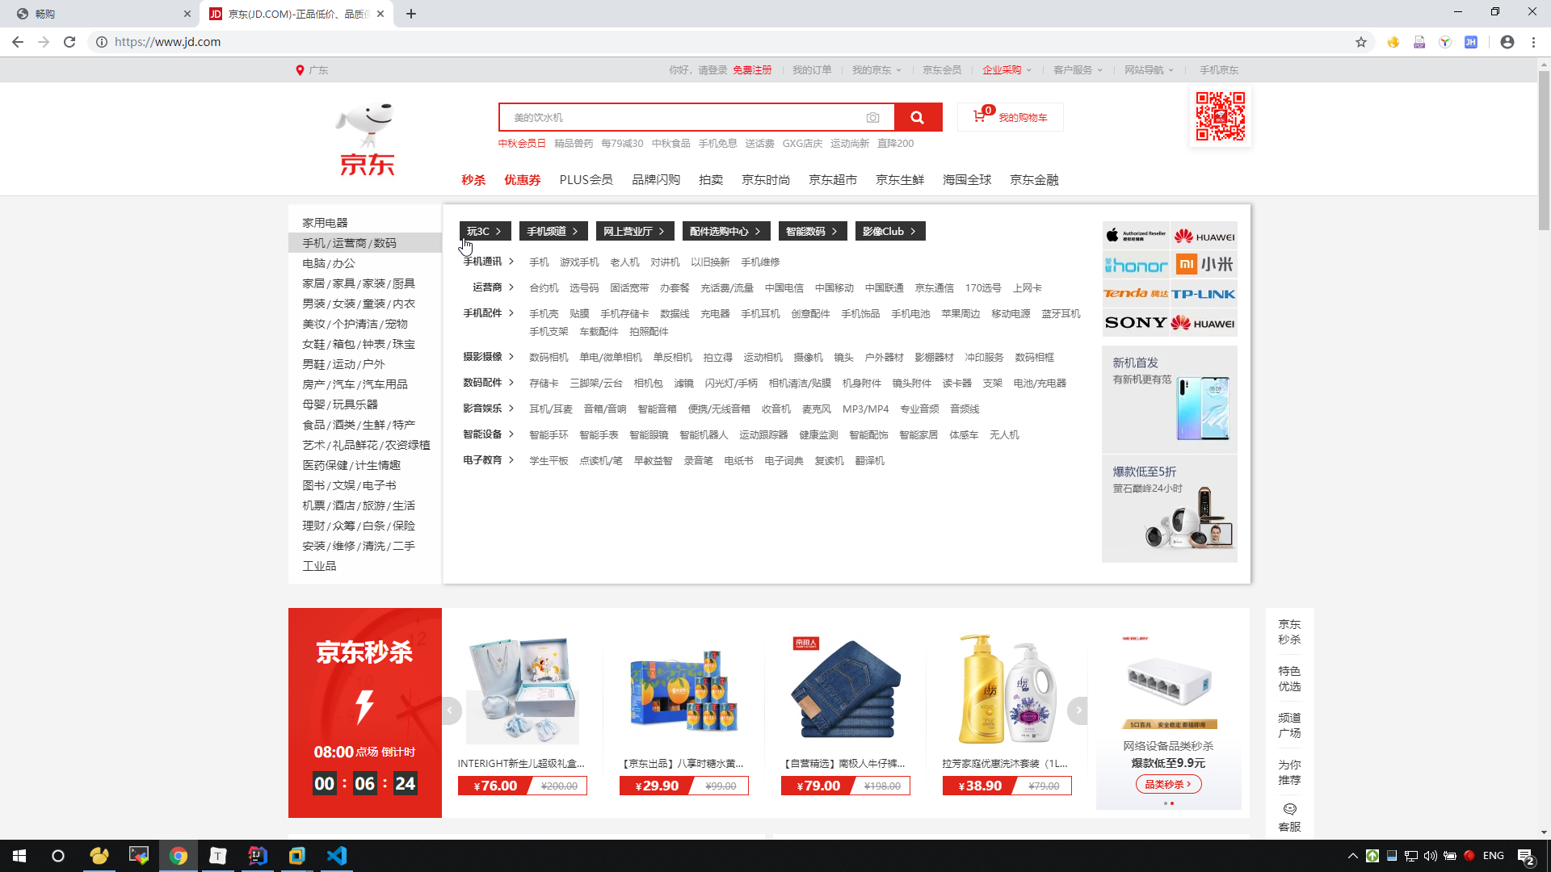Click the honor brand logo
Viewport: 1551px width, 872px height.
point(1136,265)
